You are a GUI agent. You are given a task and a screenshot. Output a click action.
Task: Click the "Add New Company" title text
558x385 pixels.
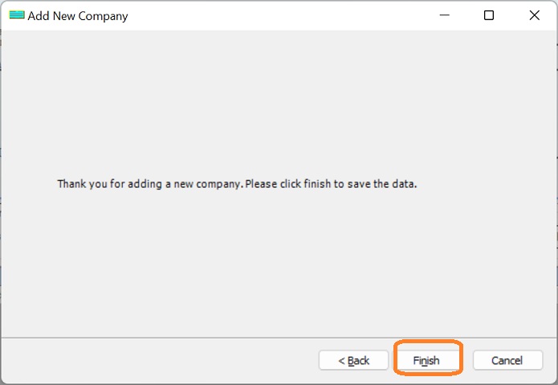point(78,16)
